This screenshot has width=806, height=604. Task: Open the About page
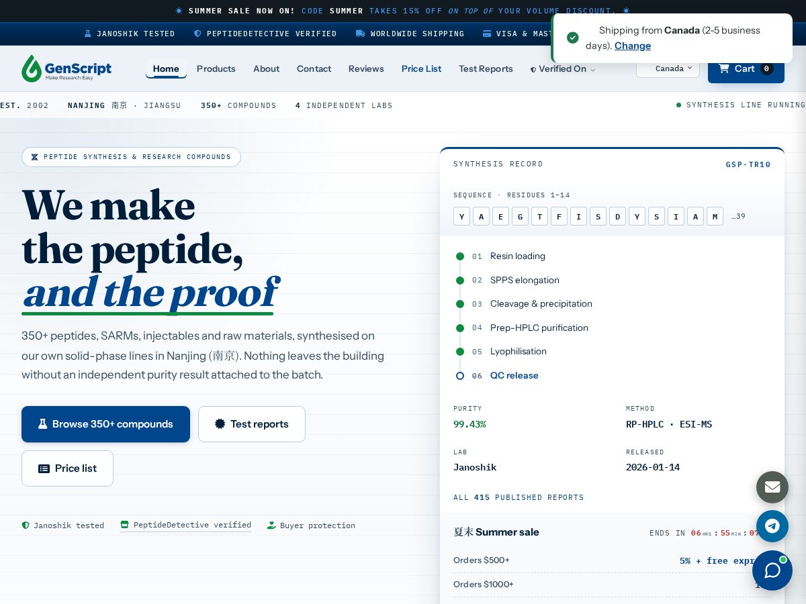(266, 68)
